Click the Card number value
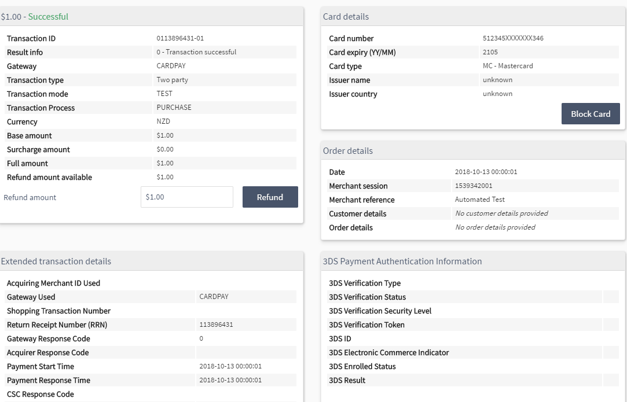Image resolution: width=627 pixels, height=402 pixels. point(513,38)
